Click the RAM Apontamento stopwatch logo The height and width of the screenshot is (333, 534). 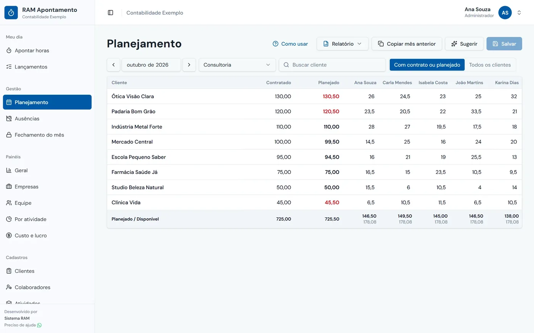(11, 13)
